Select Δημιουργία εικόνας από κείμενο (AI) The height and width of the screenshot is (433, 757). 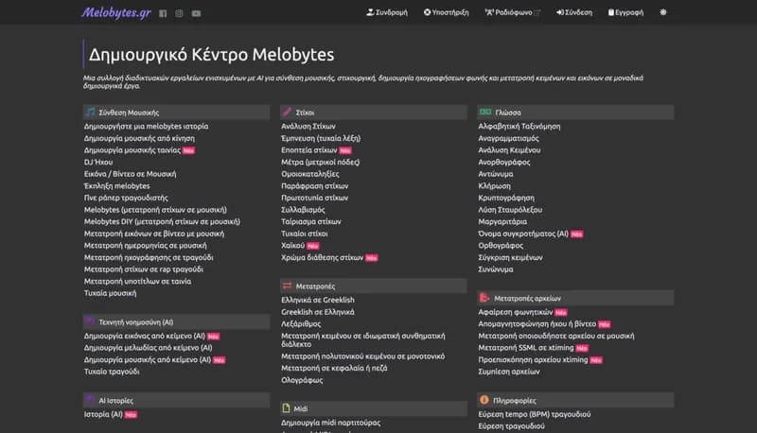[145, 336]
